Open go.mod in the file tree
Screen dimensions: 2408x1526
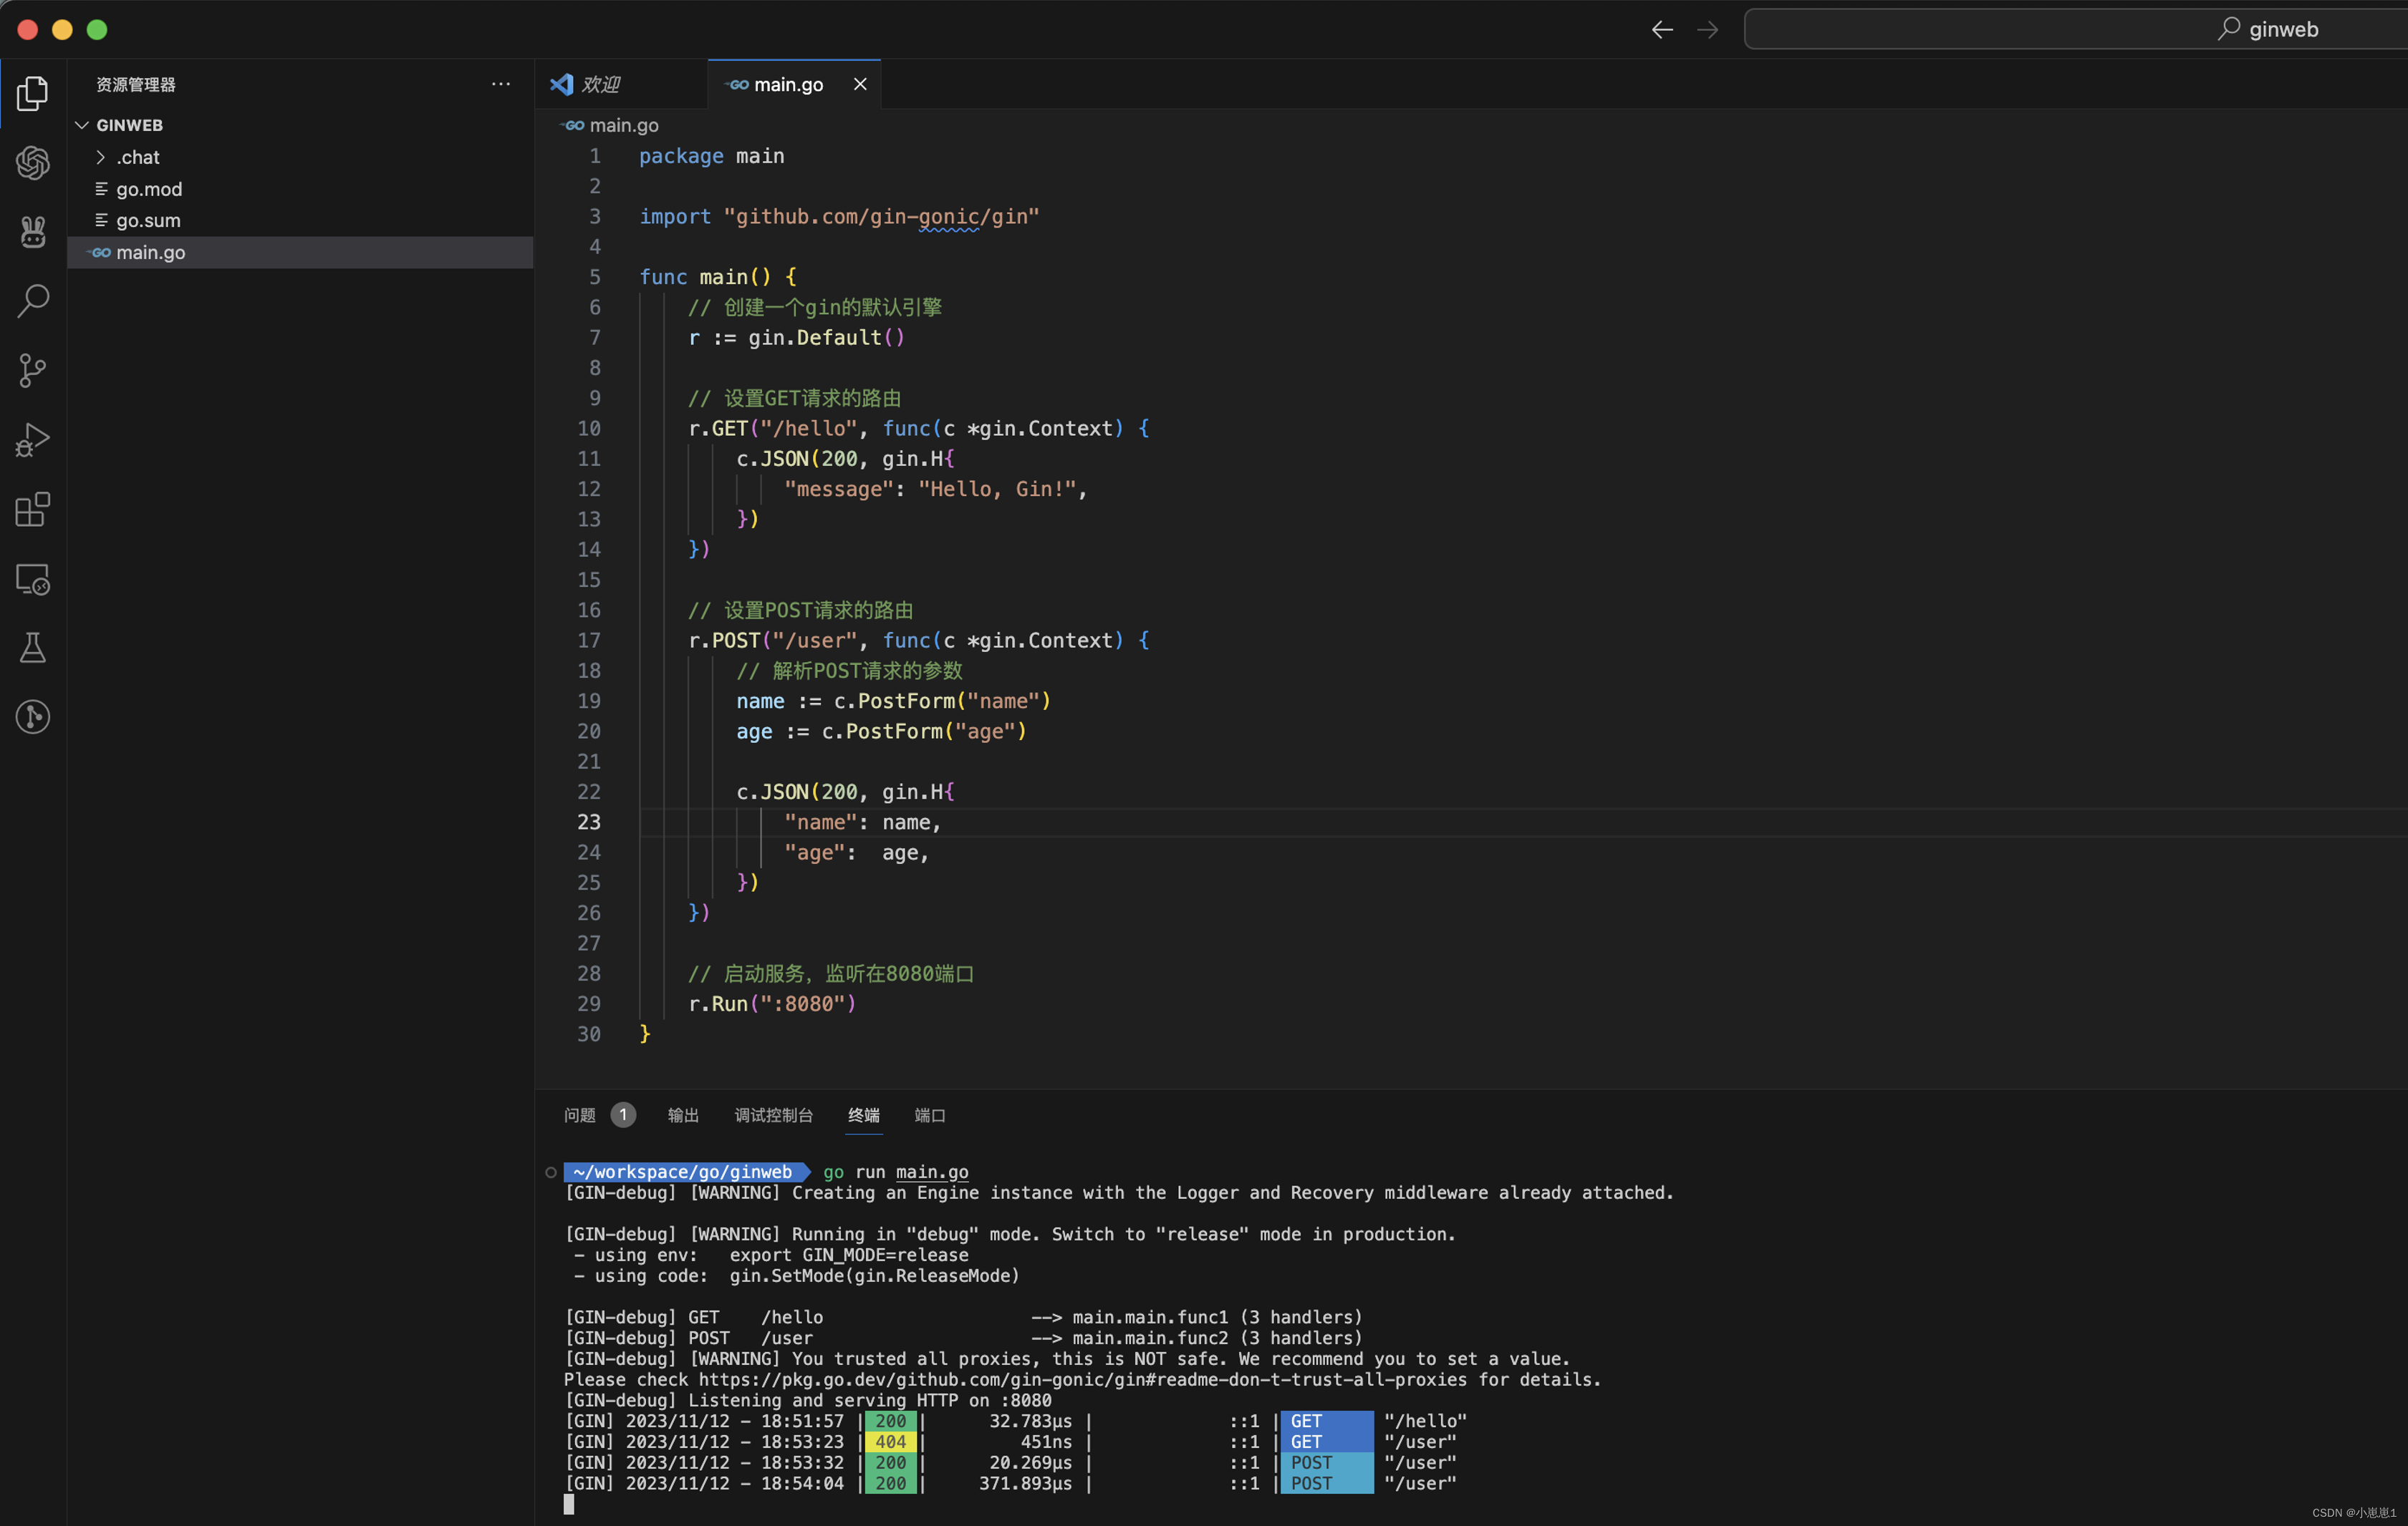[149, 189]
